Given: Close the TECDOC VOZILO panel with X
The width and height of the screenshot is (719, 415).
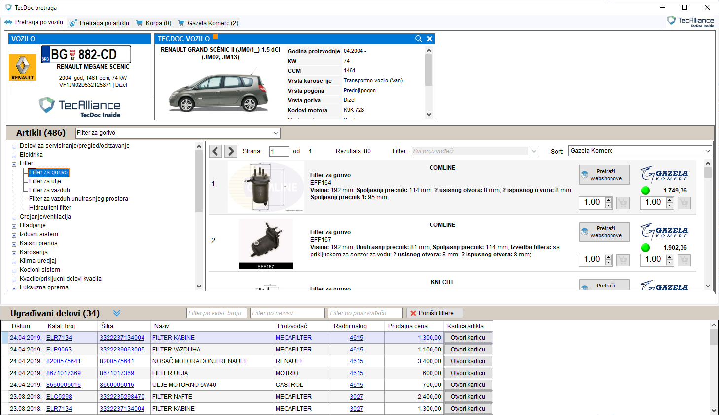Looking at the screenshot, I should pos(430,39).
